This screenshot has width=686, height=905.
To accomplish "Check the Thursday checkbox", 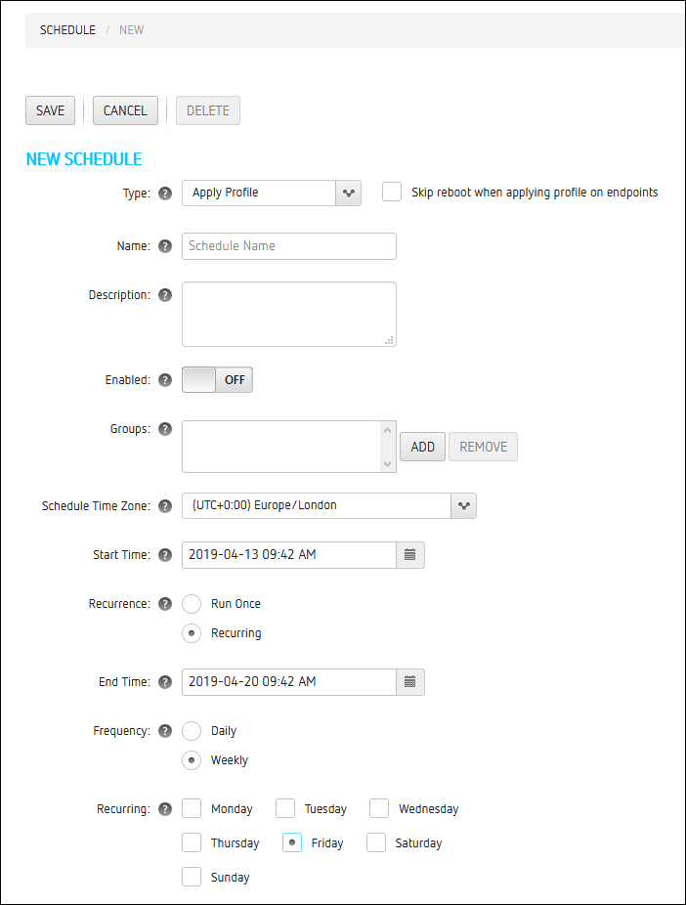I will [x=192, y=842].
